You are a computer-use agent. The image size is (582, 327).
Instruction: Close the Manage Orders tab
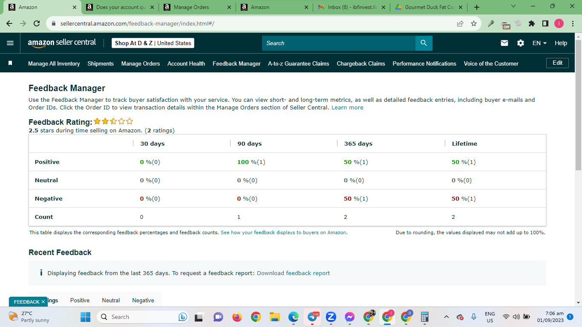point(229,7)
